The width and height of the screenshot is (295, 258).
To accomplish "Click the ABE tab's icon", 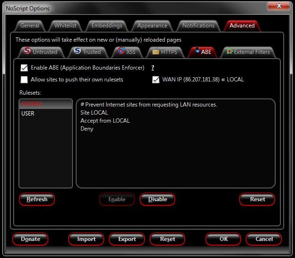I will pyautogui.click(x=197, y=51).
